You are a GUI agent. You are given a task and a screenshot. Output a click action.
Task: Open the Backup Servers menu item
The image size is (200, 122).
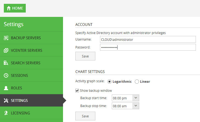click(26, 38)
